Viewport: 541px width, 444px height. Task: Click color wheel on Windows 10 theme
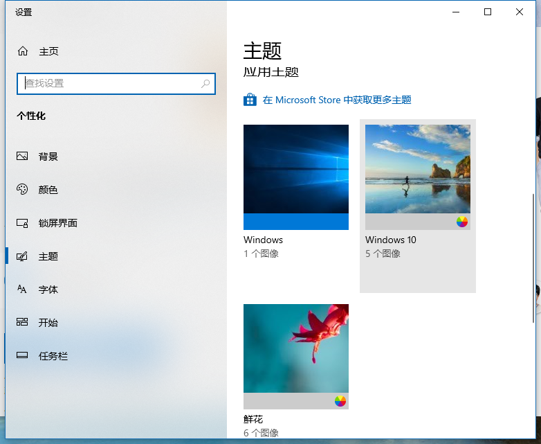click(462, 222)
